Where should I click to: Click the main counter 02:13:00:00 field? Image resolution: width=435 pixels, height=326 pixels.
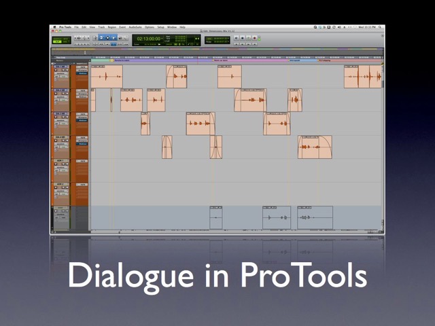point(149,39)
